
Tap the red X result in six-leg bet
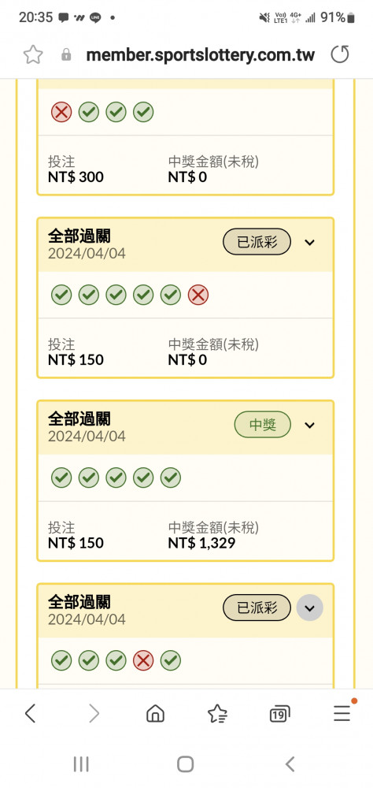point(198,295)
